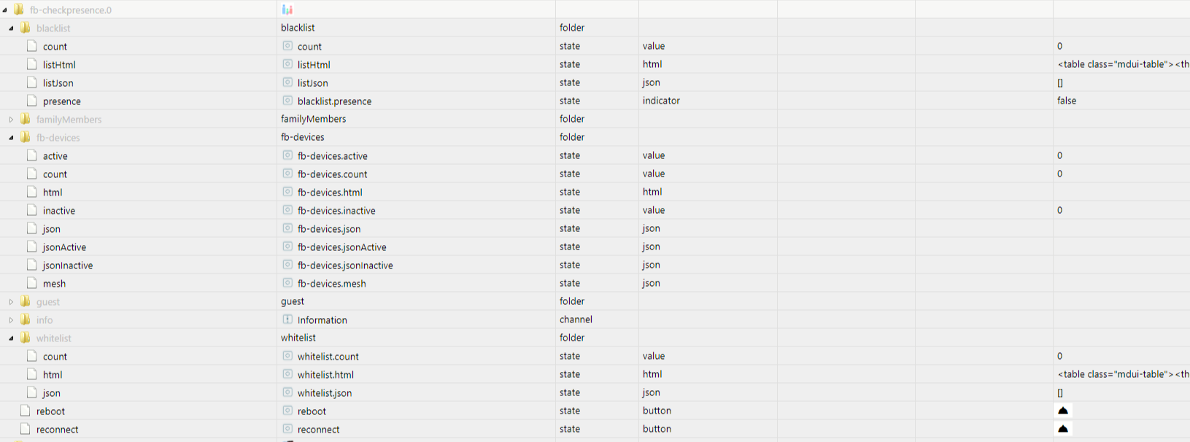This screenshot has width=1190, height=442.
Task: Select the jsonInactive tree item
Action: 68,265
